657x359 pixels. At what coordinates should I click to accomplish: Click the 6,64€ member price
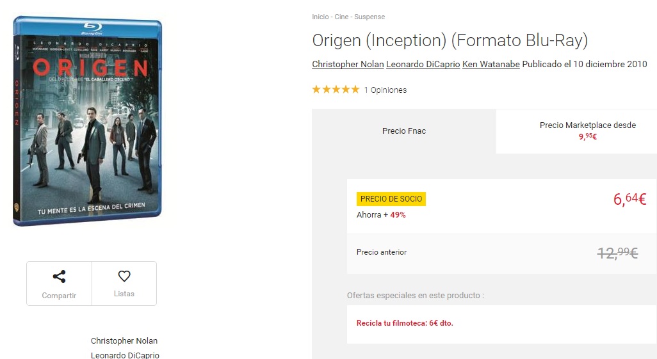(x=629, y=198)
